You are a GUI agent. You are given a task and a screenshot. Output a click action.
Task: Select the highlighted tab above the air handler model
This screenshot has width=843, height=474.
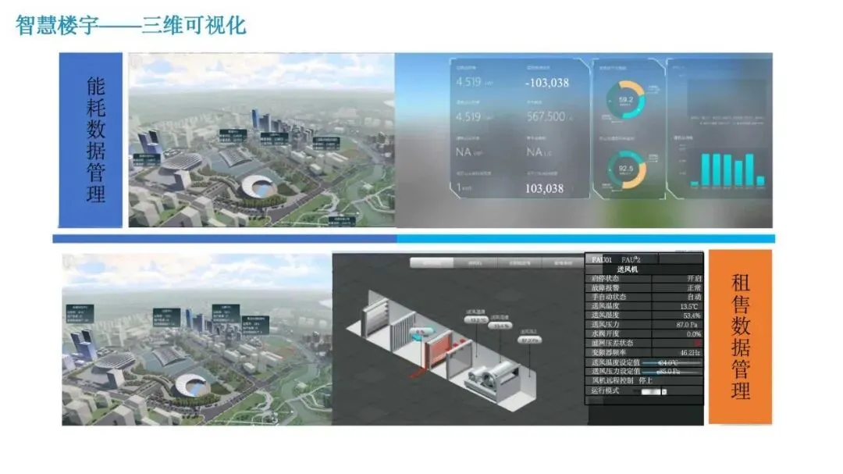pyautogui.click(x=432, y=262)
